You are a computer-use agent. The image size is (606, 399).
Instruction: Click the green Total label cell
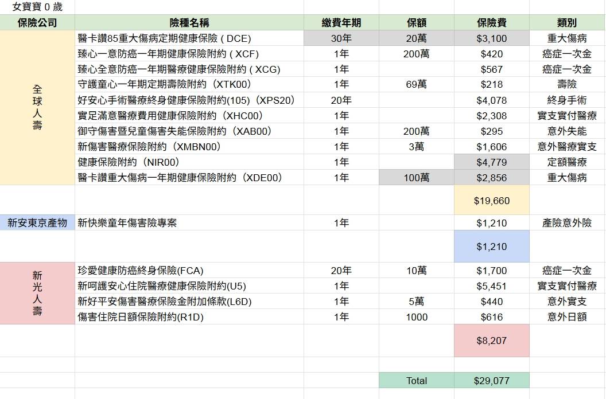tap(416, 381)
